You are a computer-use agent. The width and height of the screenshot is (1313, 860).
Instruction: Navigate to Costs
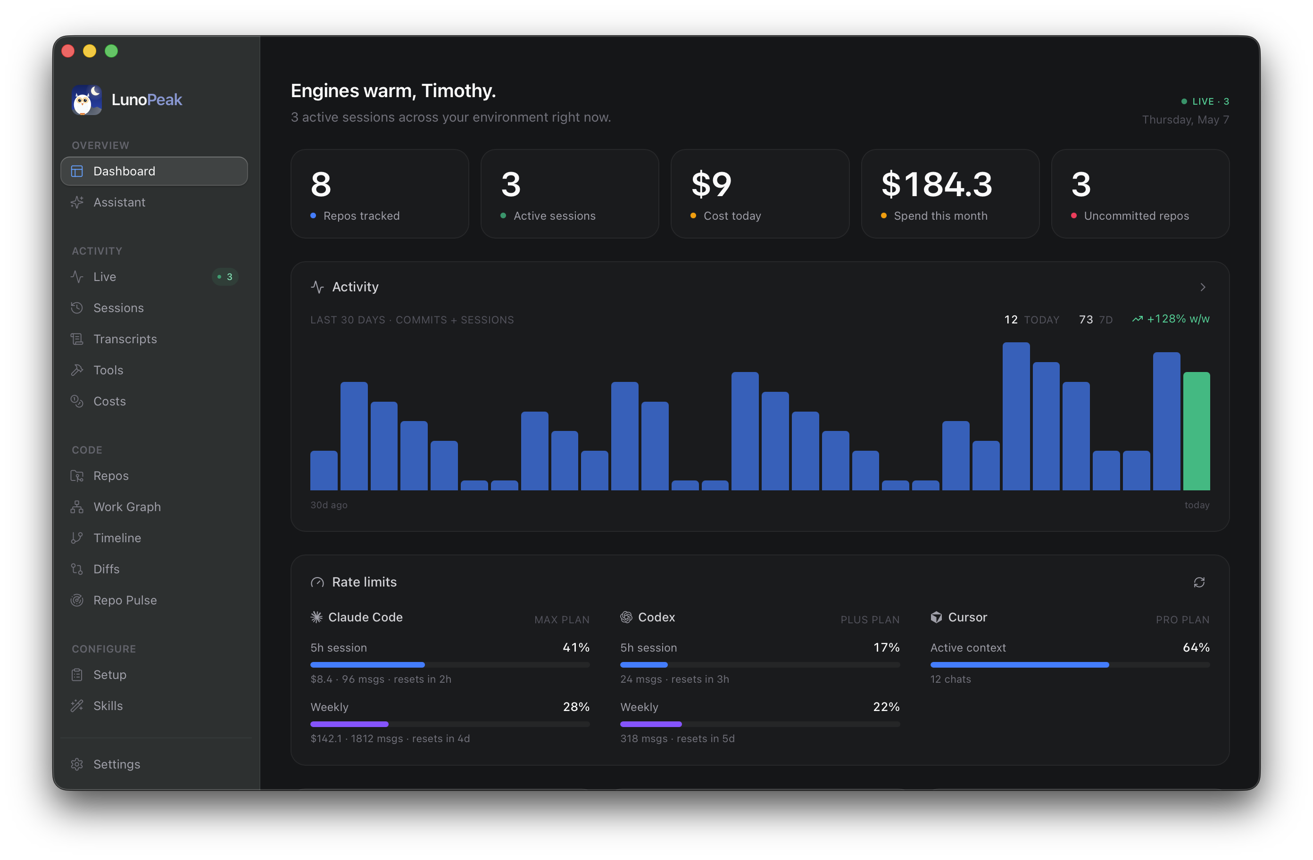click(x=154, y=401)
